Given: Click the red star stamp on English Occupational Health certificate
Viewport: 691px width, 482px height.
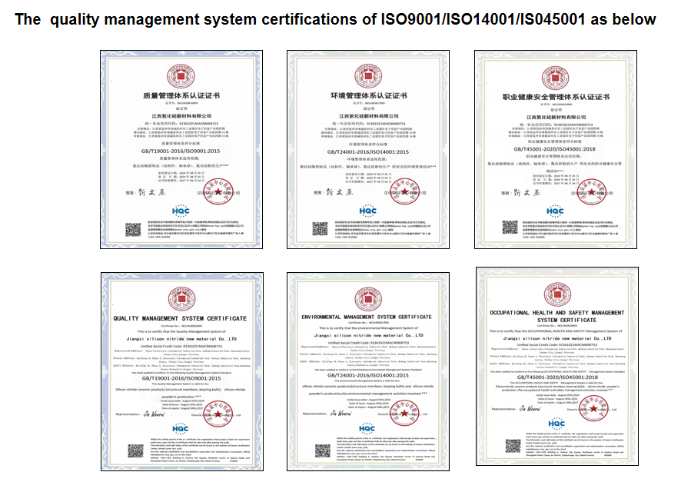Looking at the screenshot, I should (x=593, y=408).
